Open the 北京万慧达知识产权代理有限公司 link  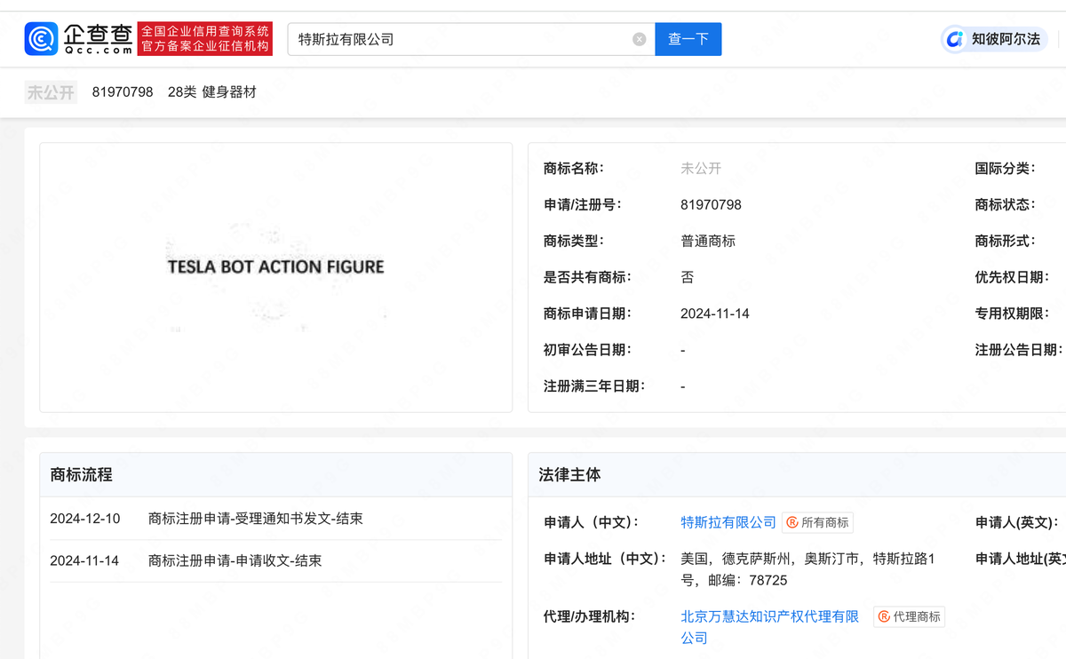tap(768, 616)
